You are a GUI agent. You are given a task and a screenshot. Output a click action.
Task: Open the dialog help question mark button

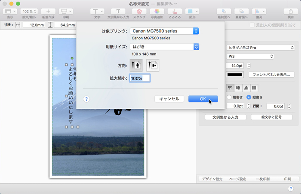pyautogui.click(x=86, y=99)
